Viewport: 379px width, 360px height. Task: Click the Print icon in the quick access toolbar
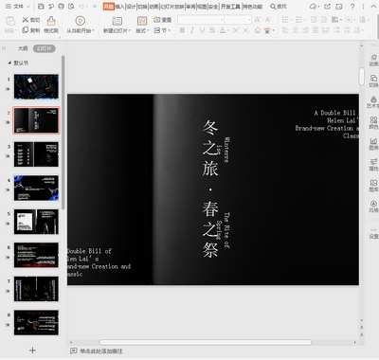click(x=62, y=7)
